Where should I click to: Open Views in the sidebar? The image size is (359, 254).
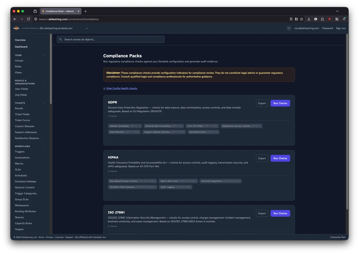point(18,73)
